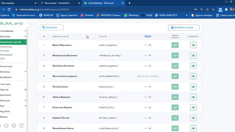Reveal password for Колесник Кирилл
Viewport: 235px width, 132px height.
(x=150, y=107)
